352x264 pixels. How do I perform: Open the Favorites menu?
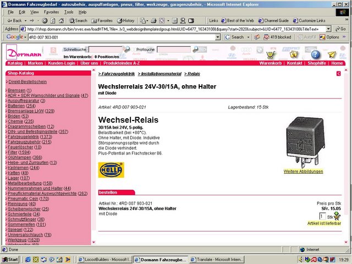click(51, 12)
